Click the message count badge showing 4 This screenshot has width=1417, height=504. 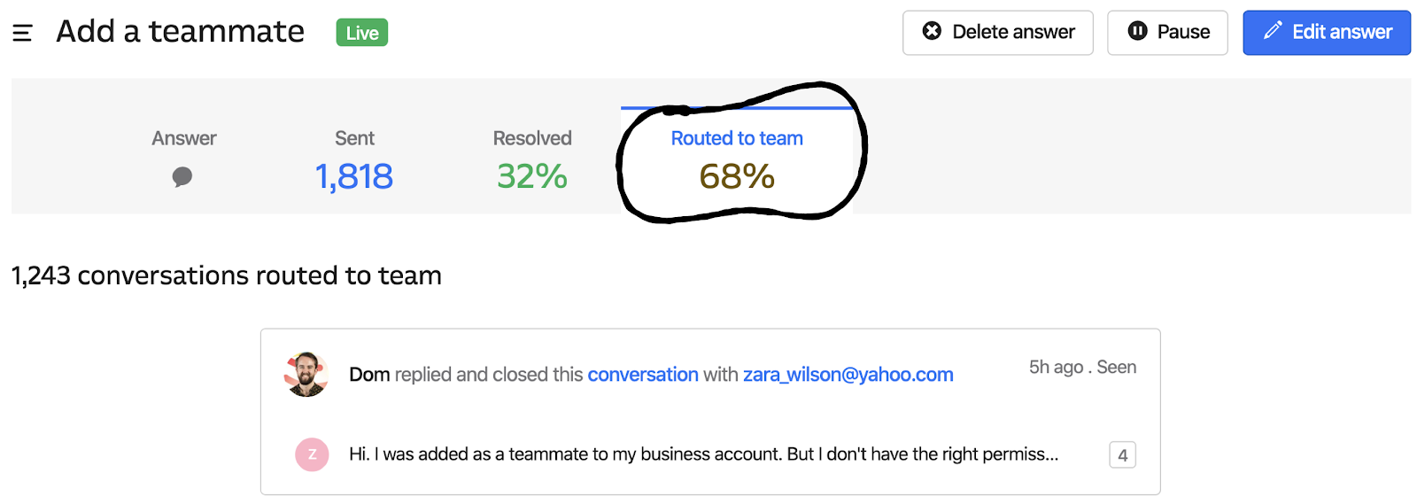(x=1122, y=455)
